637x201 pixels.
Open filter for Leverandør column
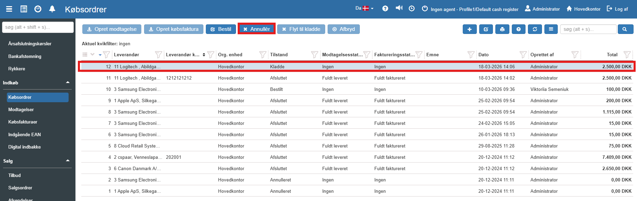(158, 55)
